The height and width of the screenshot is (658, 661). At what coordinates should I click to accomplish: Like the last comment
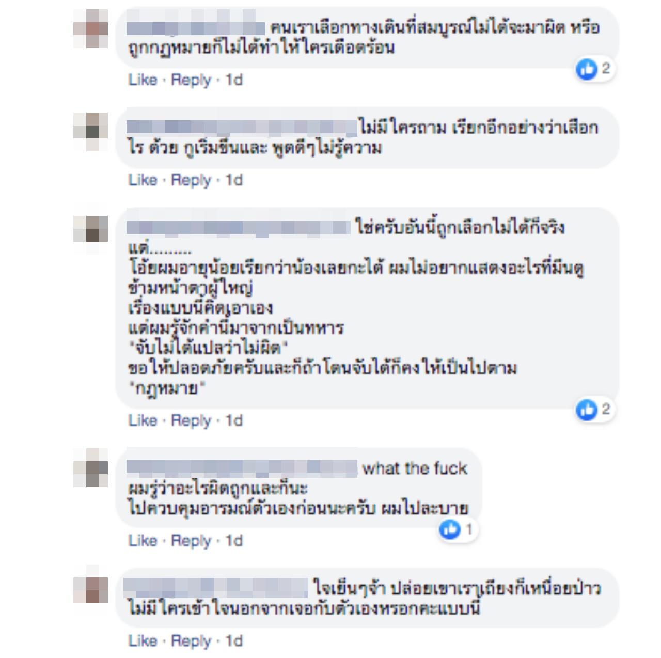point(143,641)
